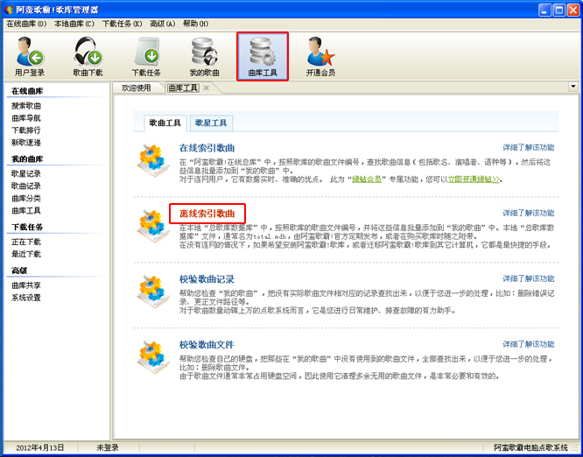The width and height of the screenshot is (583, 457).
Task: Click the 下载任务 sidebar section header
Action: coord(27,227)
